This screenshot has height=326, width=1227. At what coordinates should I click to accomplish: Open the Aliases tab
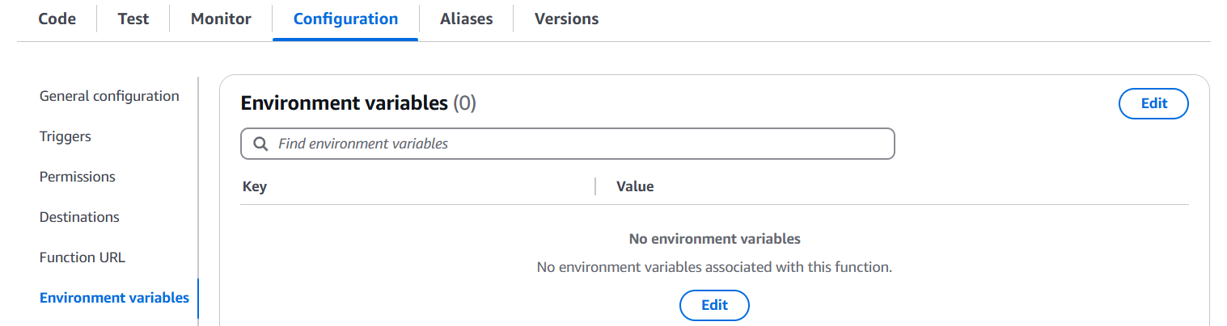coord(467,19)
